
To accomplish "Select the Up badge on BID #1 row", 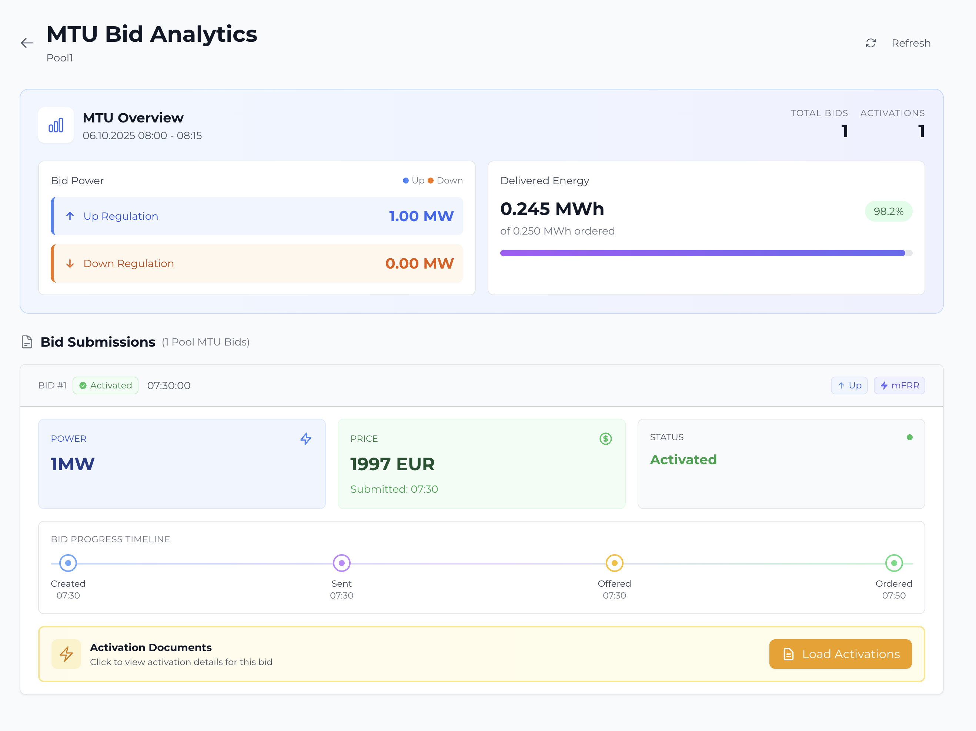I will (x=849, y=385).
